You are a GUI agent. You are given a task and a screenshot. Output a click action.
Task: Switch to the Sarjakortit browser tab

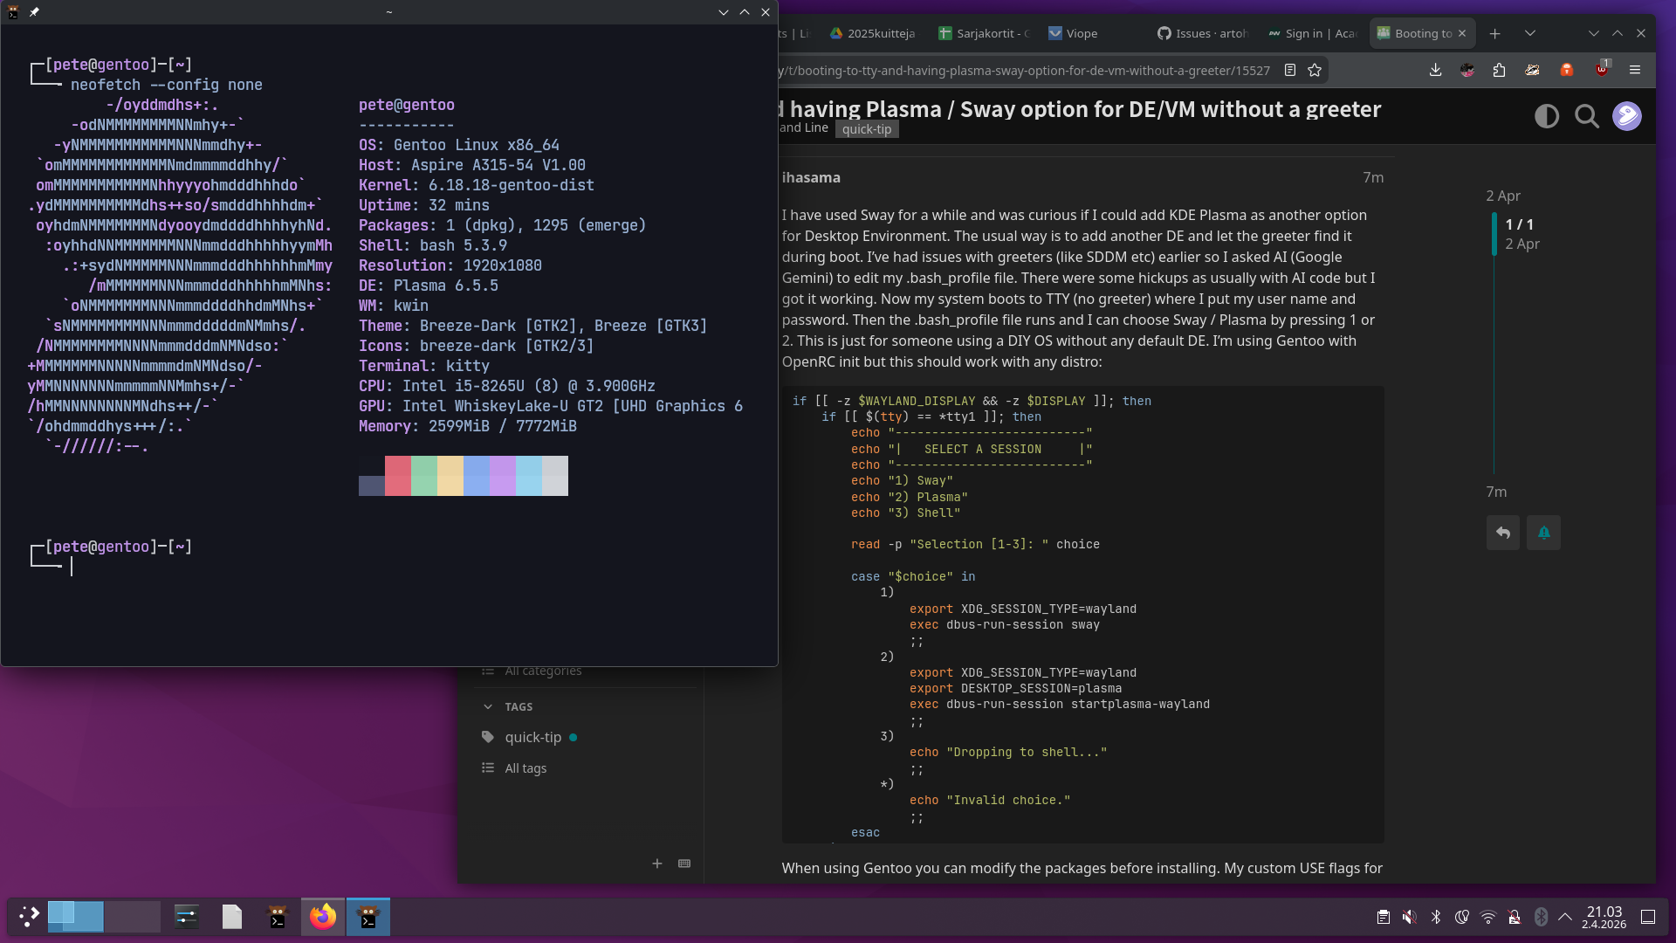(x=985, y=33)
